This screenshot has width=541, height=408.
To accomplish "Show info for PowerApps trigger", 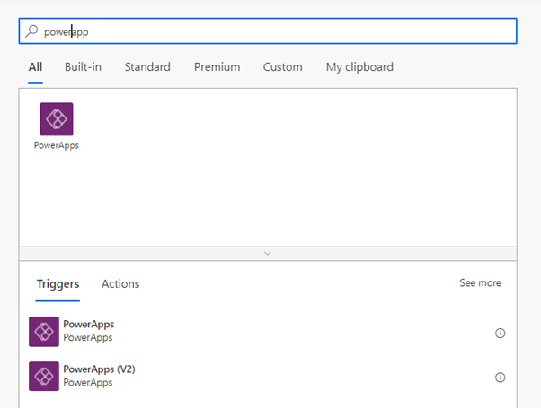I will tap(500, 333).
